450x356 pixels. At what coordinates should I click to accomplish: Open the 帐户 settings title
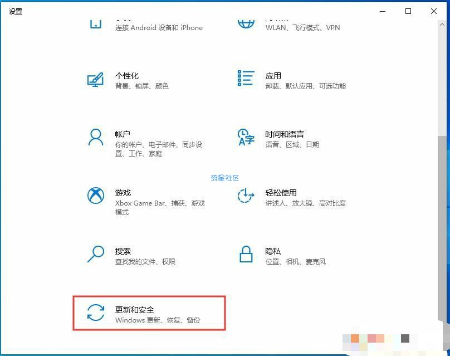coord(123,134)
